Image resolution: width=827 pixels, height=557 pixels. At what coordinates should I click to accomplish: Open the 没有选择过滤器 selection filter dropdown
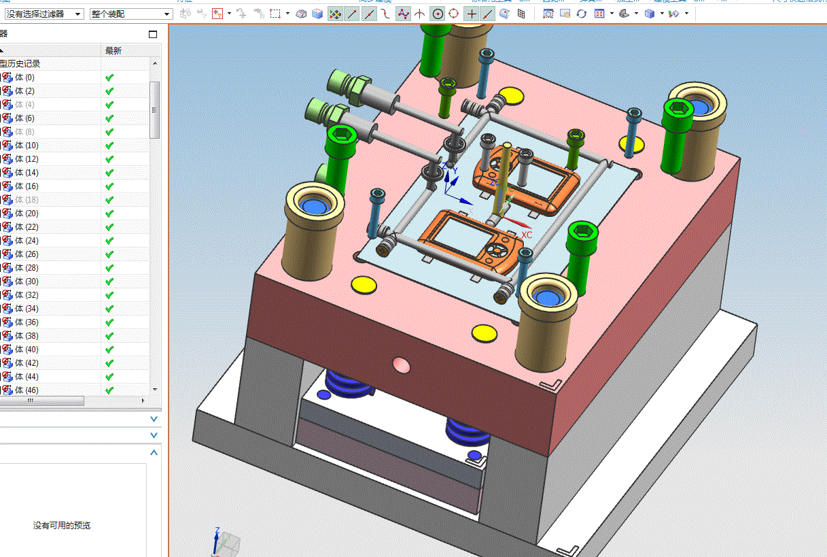tap(44, 14)
